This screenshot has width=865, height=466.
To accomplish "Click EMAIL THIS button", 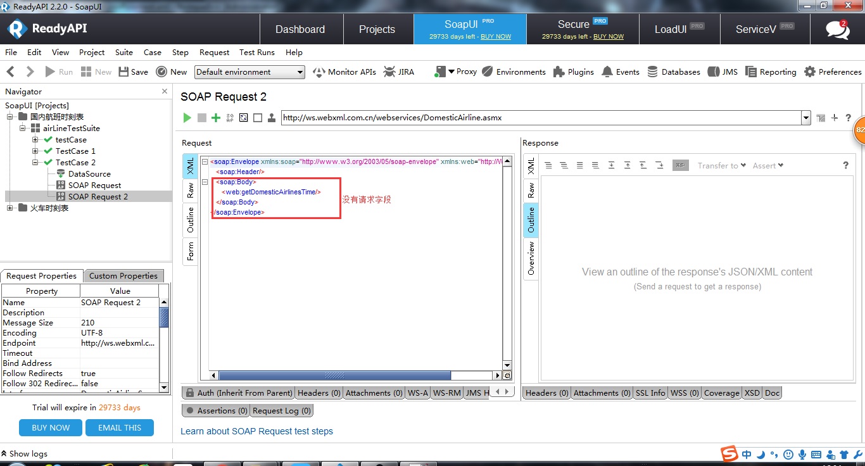I will (x=120, y=427).
